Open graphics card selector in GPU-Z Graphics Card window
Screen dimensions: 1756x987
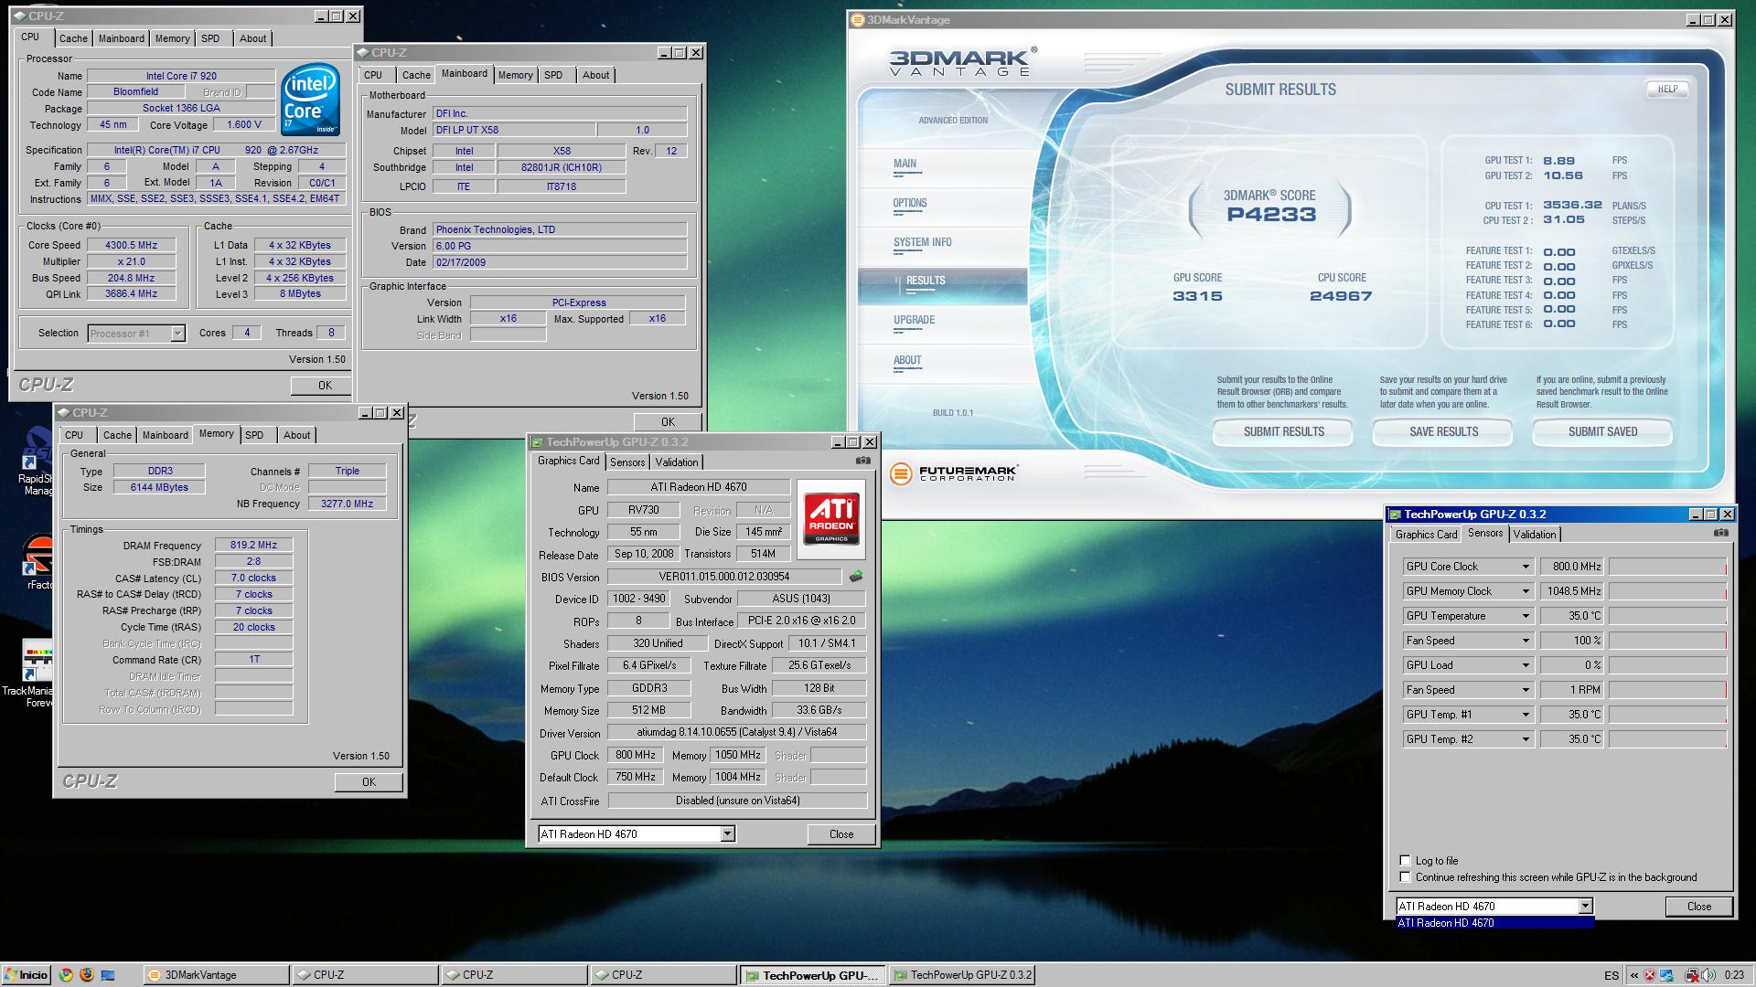(727, 833)
